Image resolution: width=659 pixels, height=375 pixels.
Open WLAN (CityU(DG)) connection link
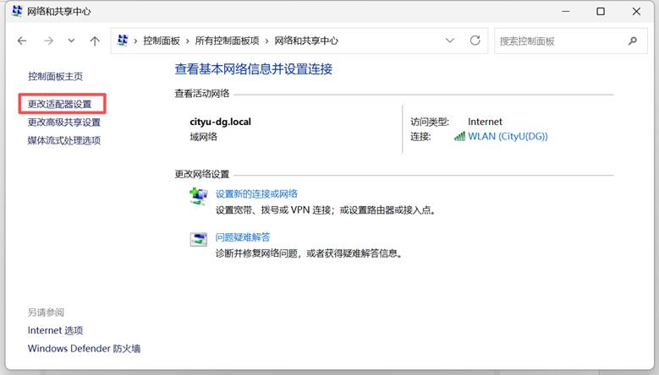[x=508, y=136]
